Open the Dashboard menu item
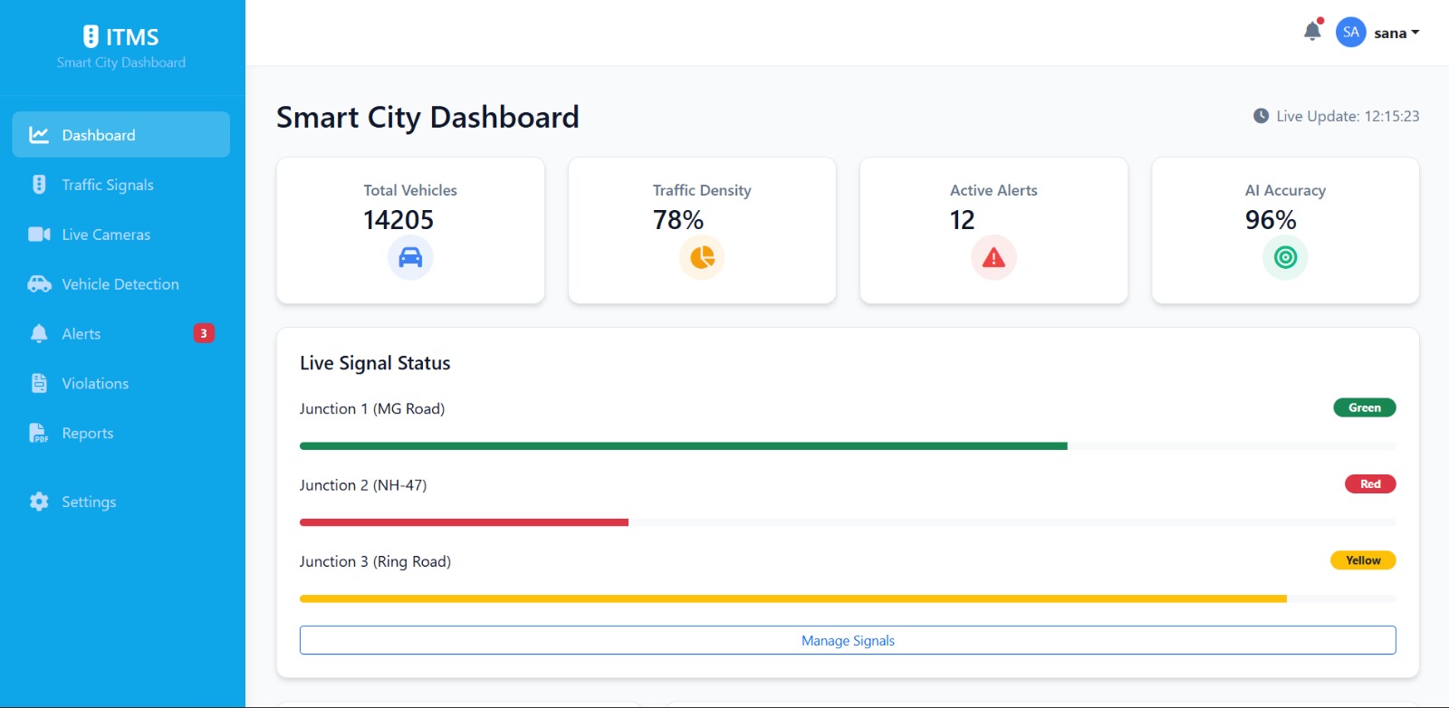The height and width of the screenshot is (708, 1449). (x=121, y=135)
